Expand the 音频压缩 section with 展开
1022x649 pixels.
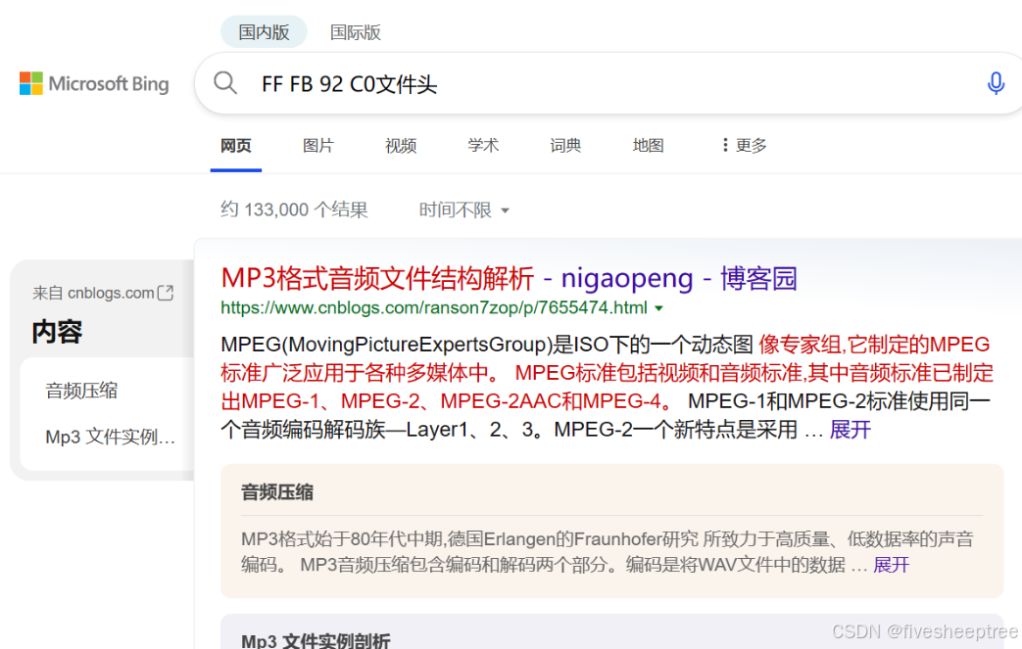(x=891, y=565)
